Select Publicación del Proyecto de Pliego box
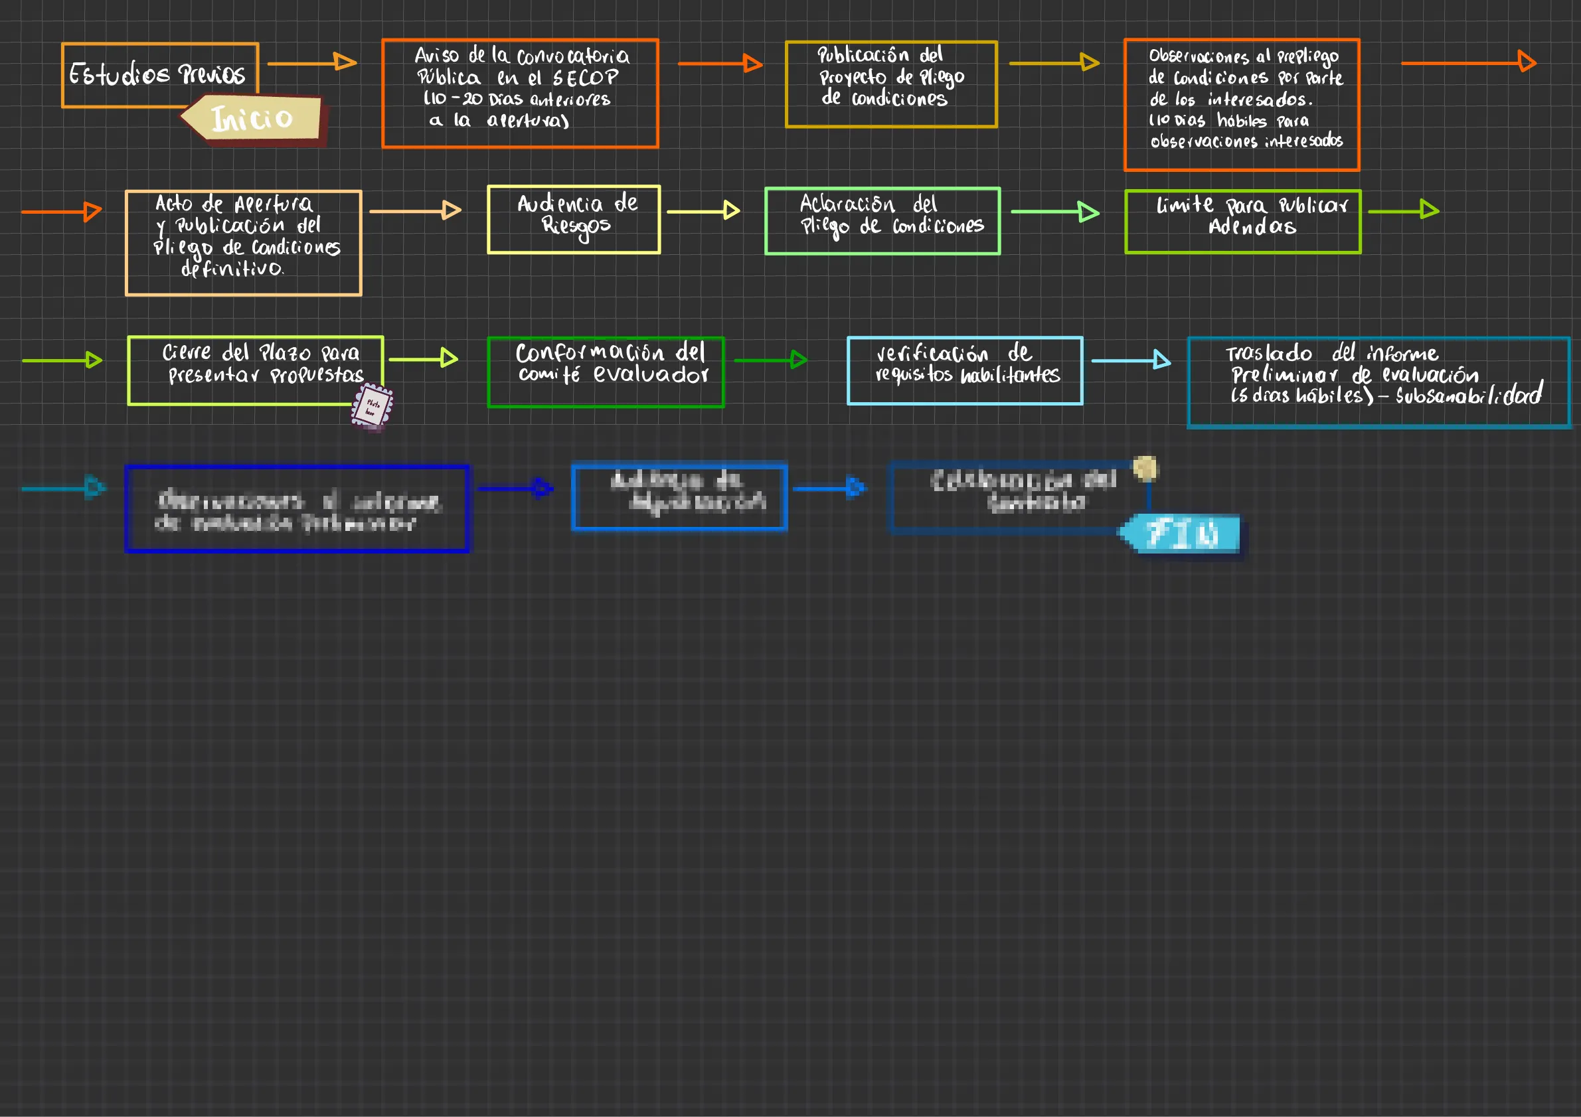Viewport: 1581px width, 1117px height. click(891, 84)
